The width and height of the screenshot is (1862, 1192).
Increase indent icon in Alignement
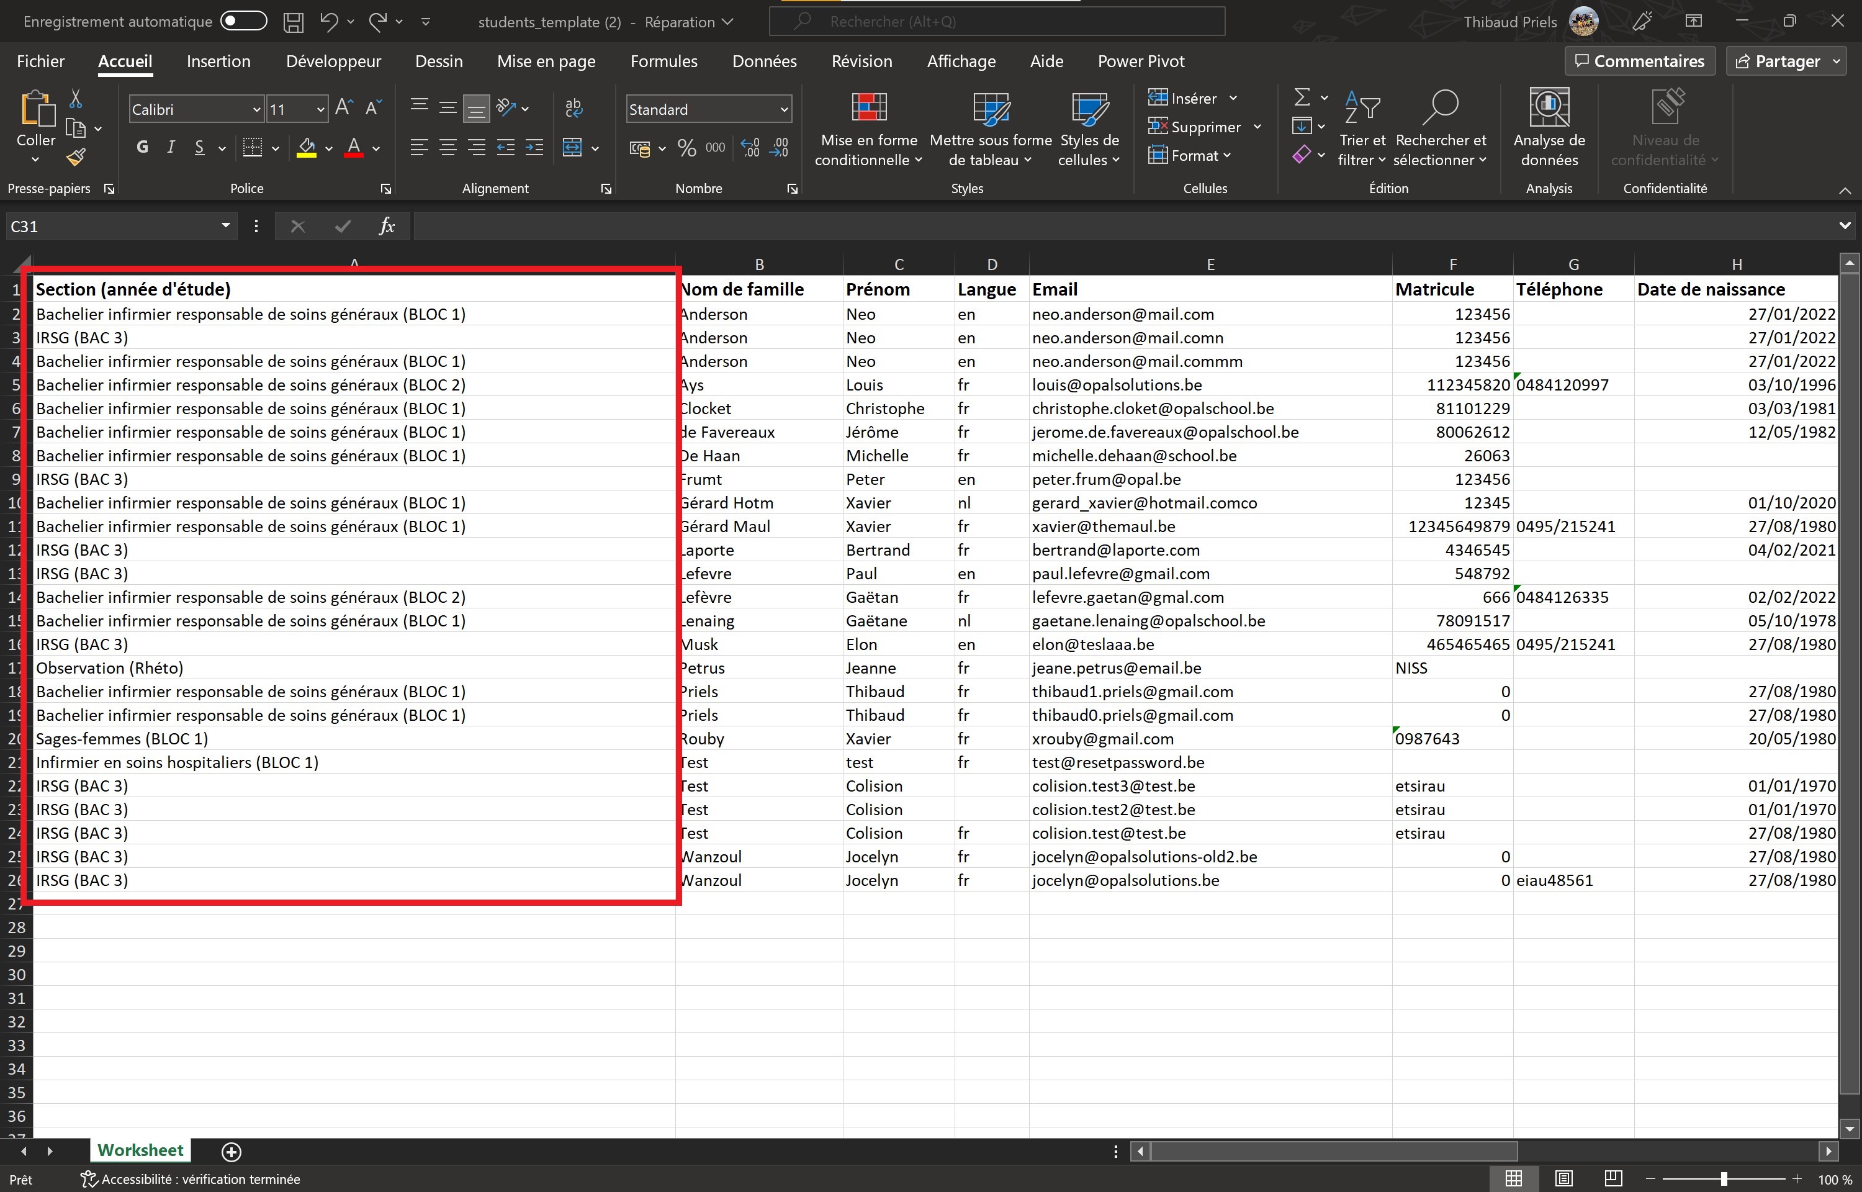(x=534, y=147)
